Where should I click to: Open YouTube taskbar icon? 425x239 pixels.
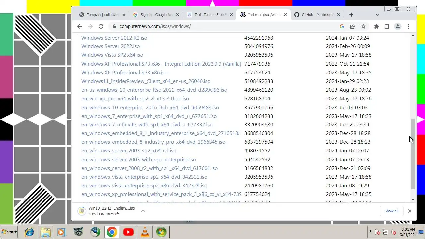[x=128, y=232]
